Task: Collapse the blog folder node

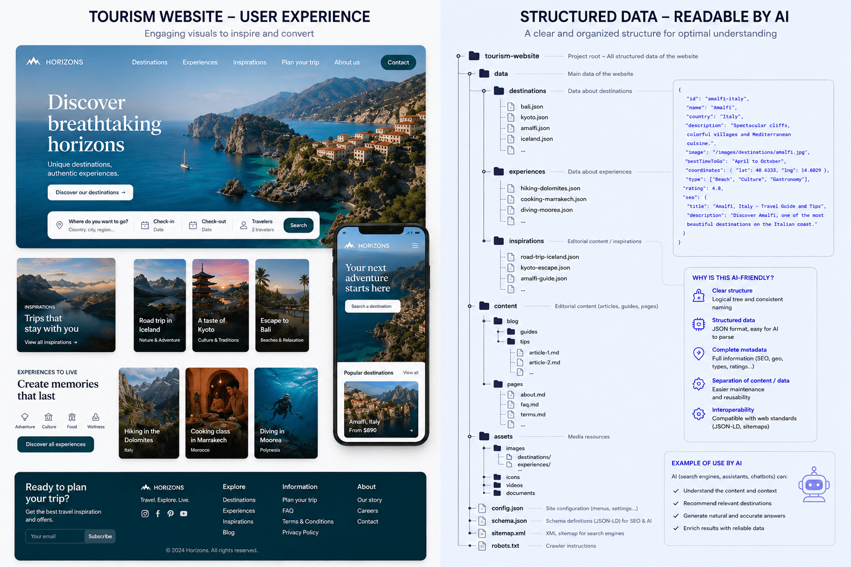Action: pyautogui.click(x=484, y=321)
